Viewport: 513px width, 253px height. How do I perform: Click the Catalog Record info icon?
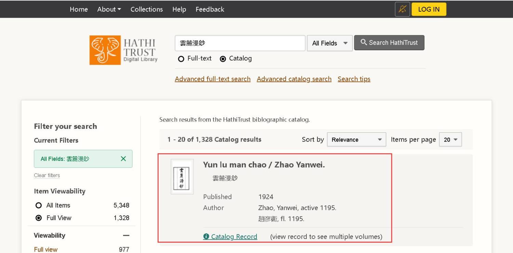tap(206, 237)
